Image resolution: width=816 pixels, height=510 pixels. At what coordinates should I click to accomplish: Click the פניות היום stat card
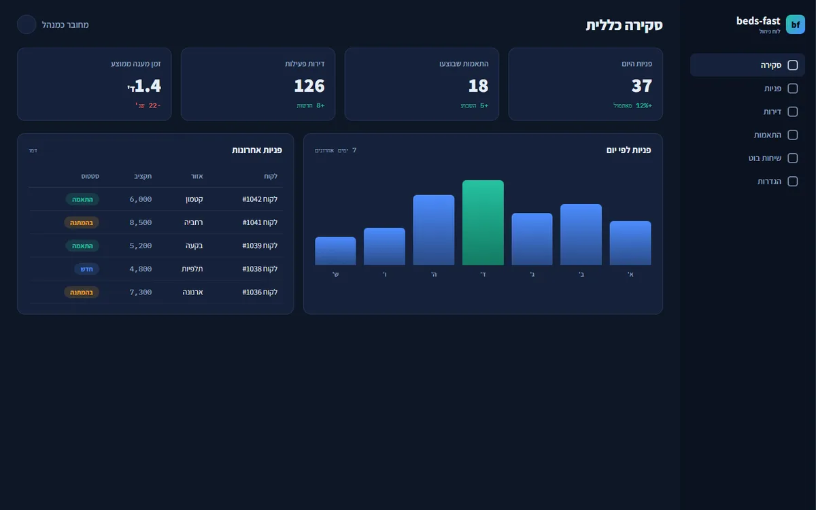click(585, 84)
